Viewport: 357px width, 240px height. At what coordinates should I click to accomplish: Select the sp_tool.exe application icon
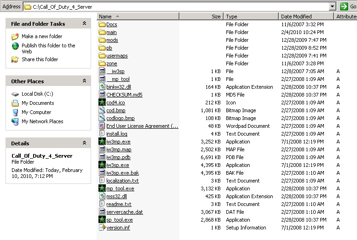(102, 220)
